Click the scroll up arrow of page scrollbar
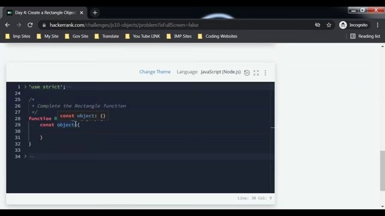385x216 pixels. (x=383, y=46)
